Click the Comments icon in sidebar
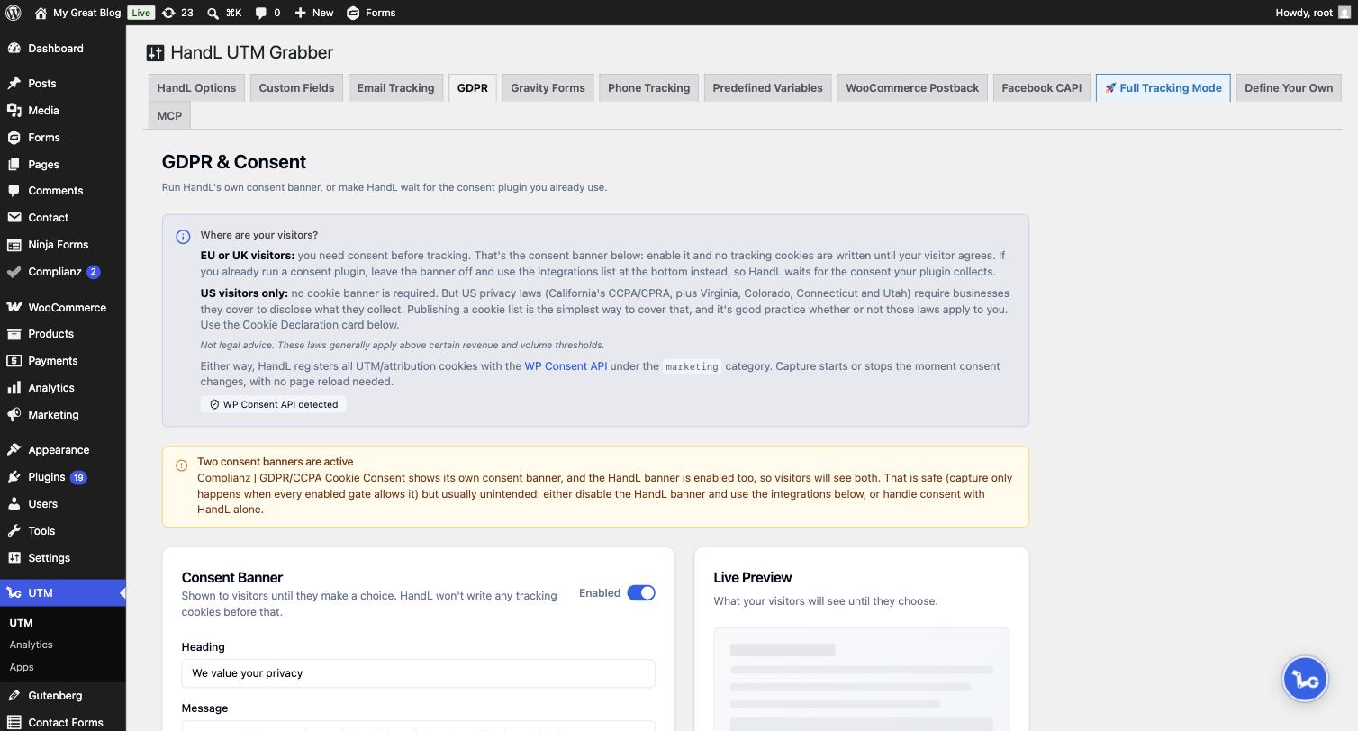This screenshot has width=1358, height=731. pyautogui.click(x=14, y=191)
